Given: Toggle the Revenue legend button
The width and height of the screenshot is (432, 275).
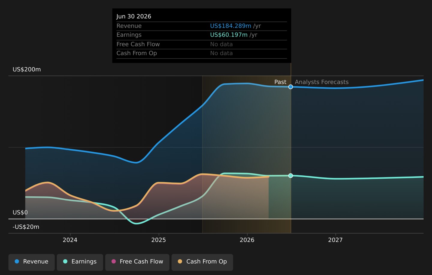Looking at the screenshot, I should tap(31, 262).
